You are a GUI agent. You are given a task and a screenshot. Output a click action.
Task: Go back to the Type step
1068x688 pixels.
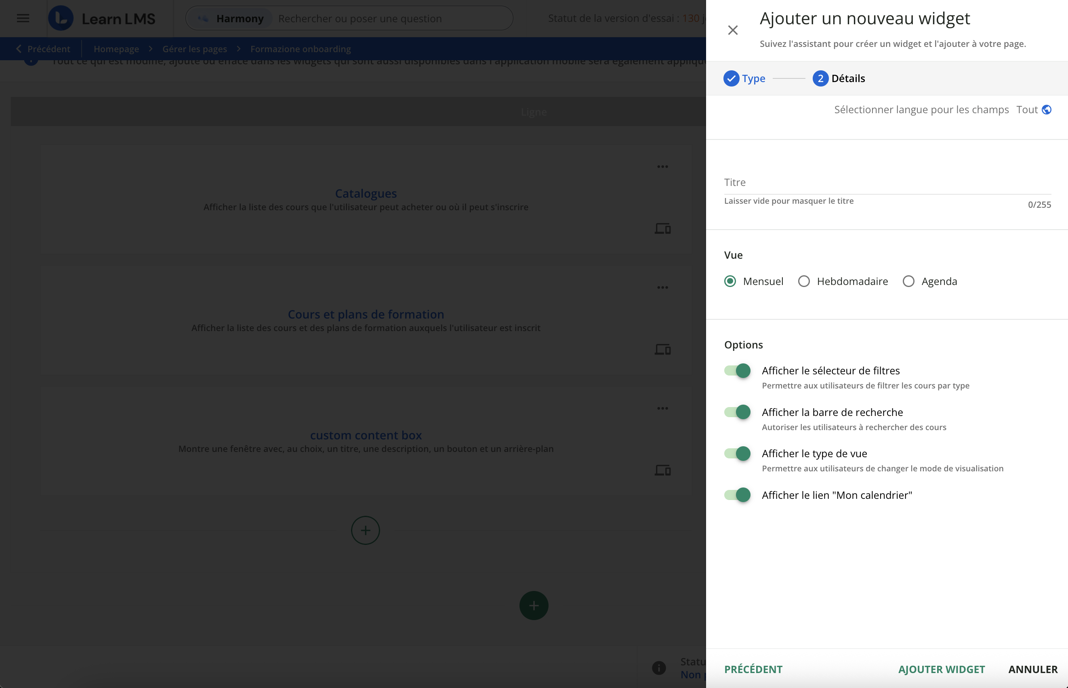tap(753, 669)
